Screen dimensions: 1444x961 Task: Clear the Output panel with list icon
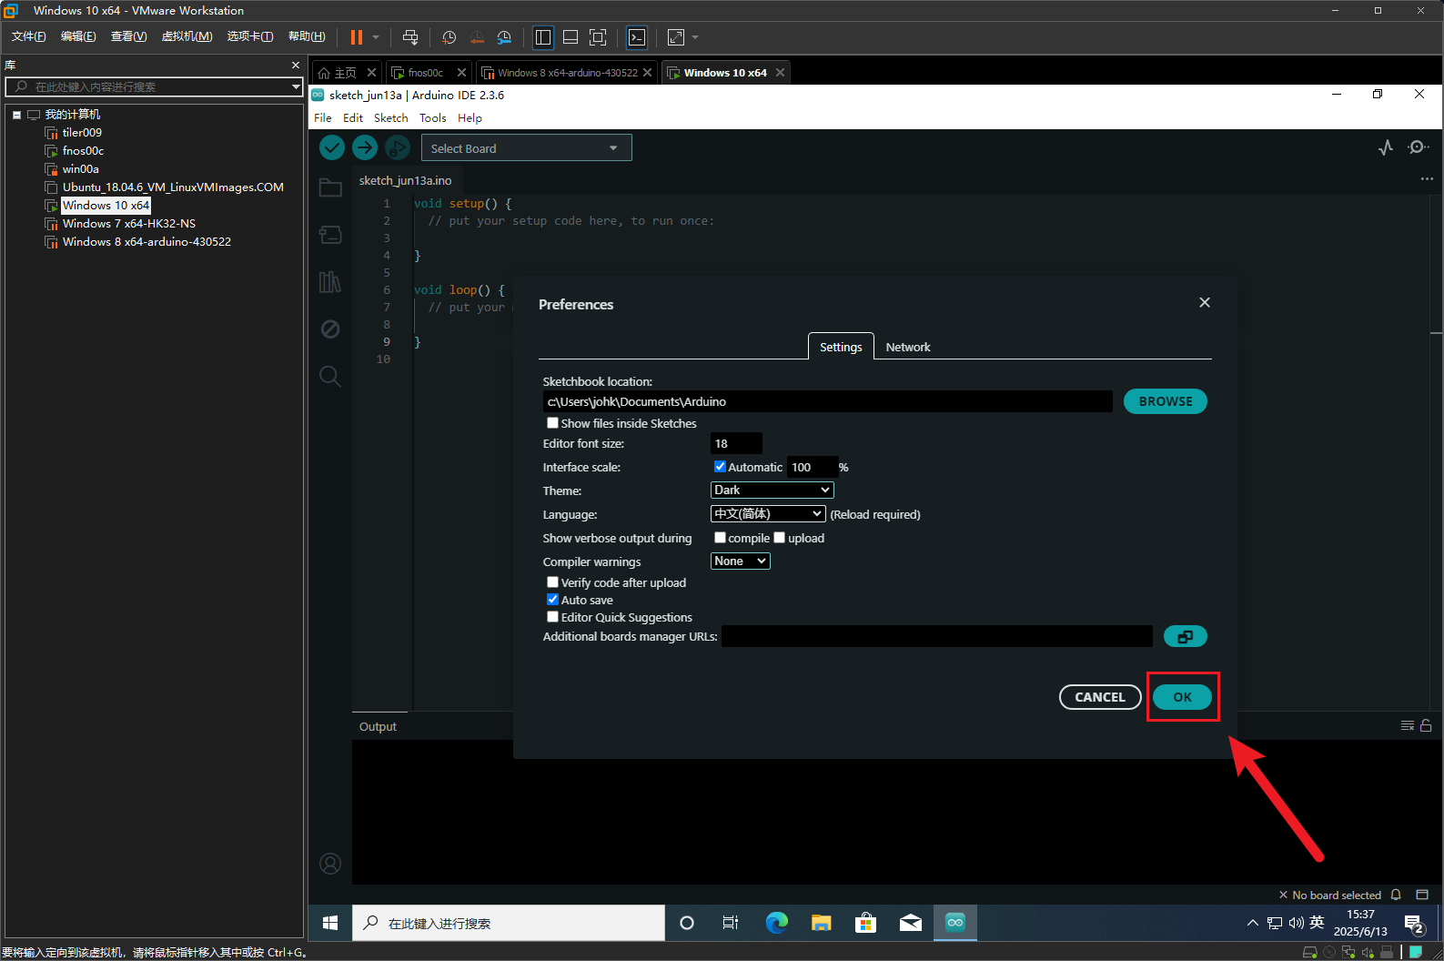tap(1408, 725)
